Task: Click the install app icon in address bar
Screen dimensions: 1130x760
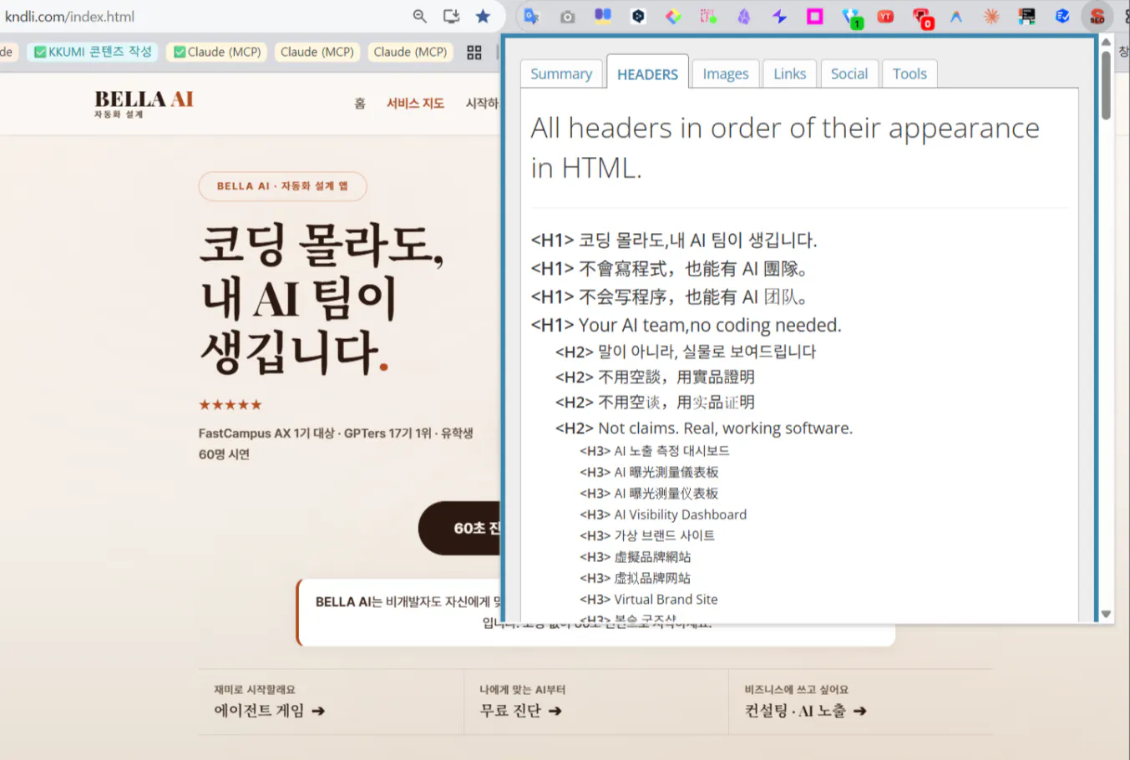Action: [x=451, y=17]
